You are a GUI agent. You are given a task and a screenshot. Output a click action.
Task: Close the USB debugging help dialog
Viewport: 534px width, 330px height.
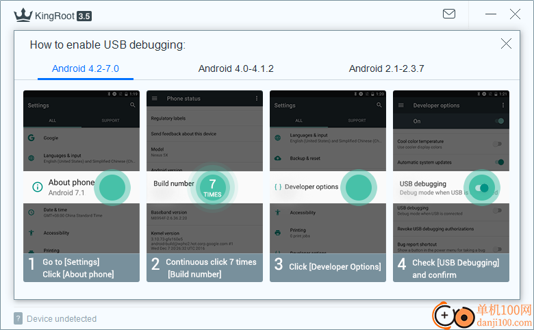pos(506,44)
